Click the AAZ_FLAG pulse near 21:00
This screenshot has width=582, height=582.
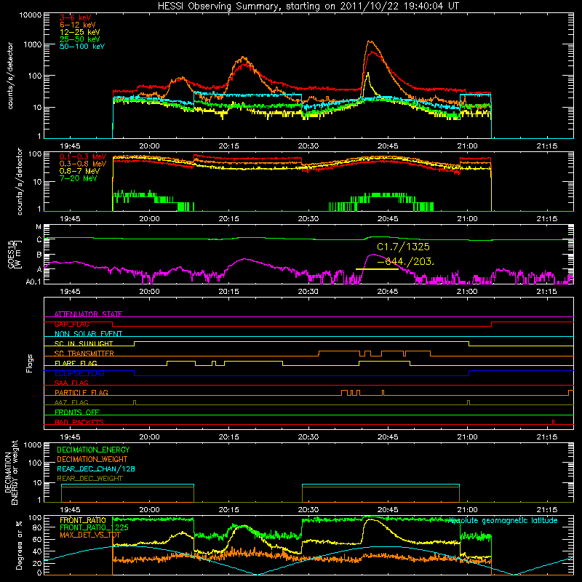[469, 403]
